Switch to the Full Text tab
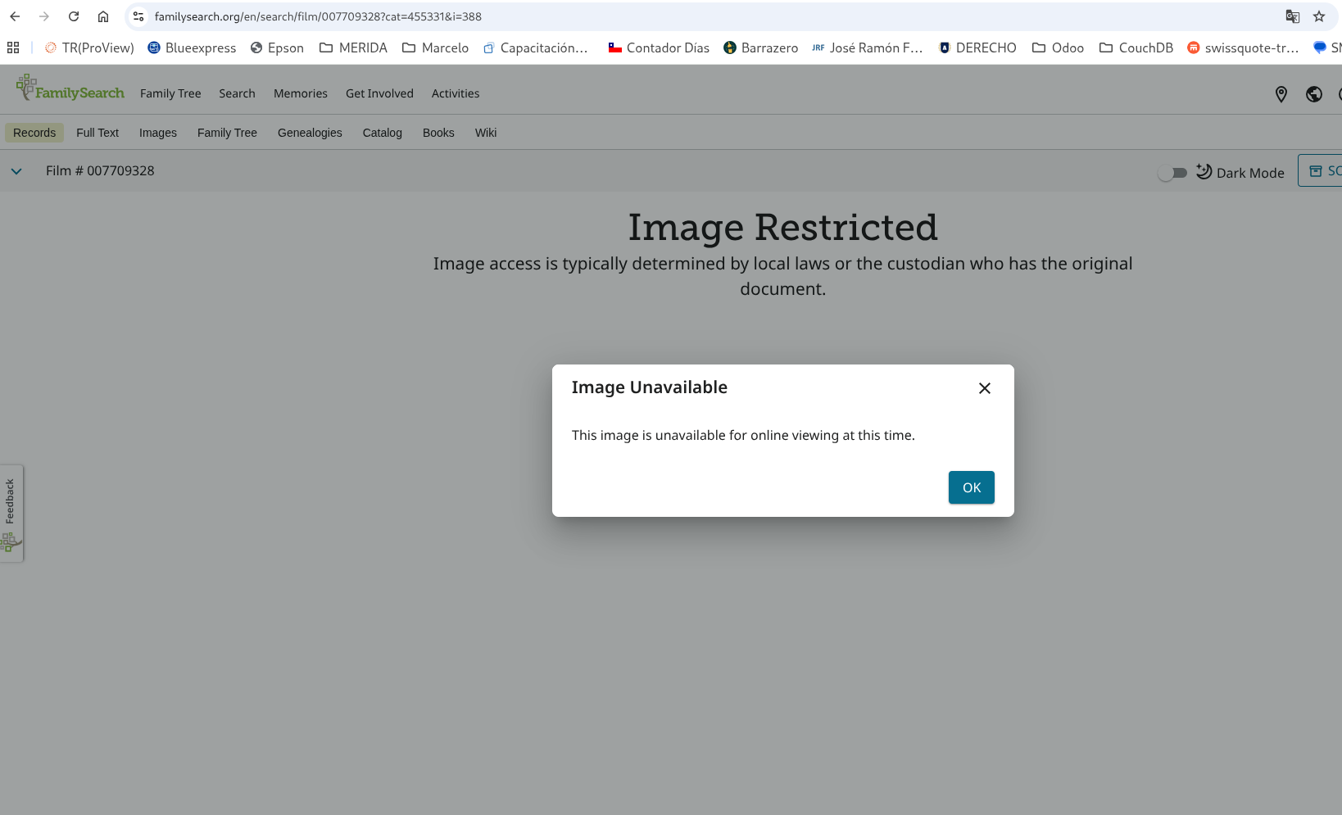The width and height of the screenshot is (1342, 815). coord(97,133)
